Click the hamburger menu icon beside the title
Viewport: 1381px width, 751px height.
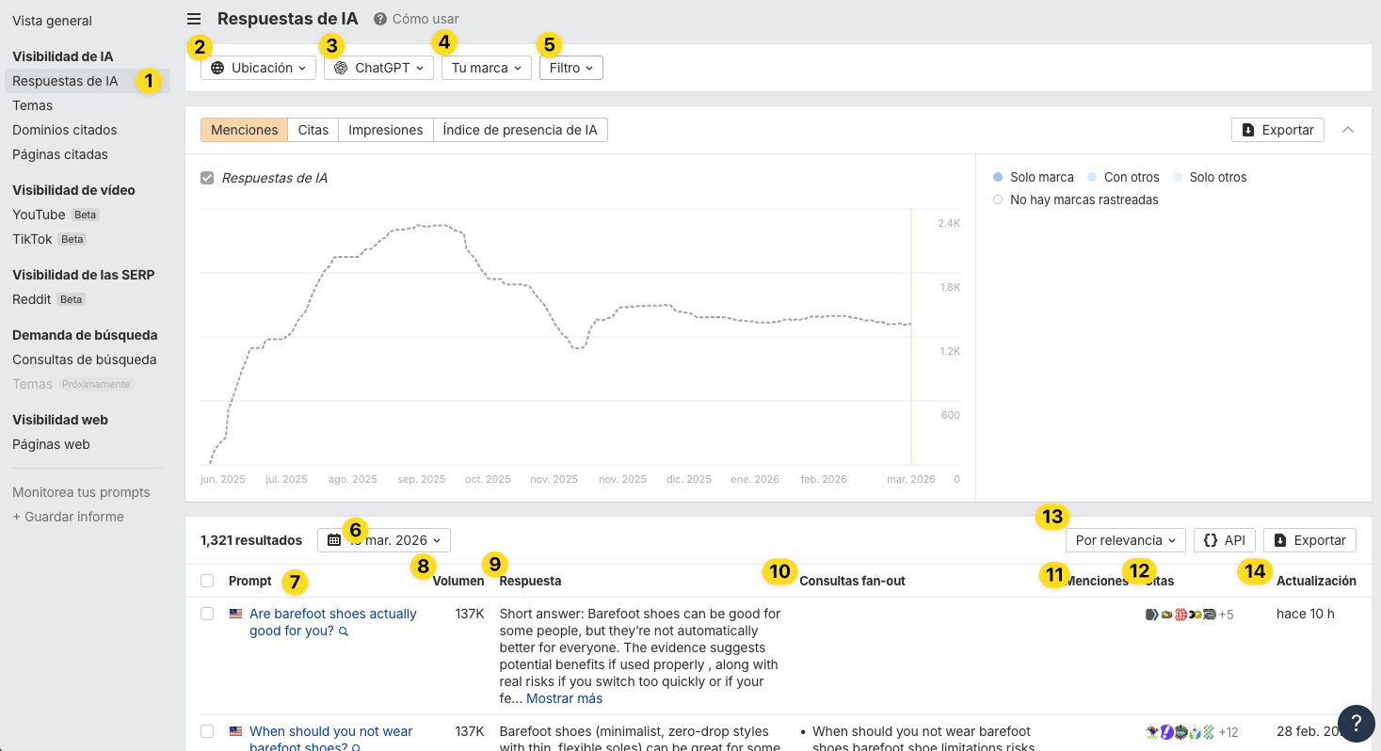(x=194, y=19)
